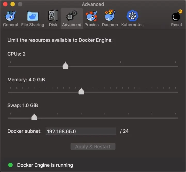This screenshot has height=172, width=186.
Task: Open the Daemon whale icon
Action: tap(110, 16)
